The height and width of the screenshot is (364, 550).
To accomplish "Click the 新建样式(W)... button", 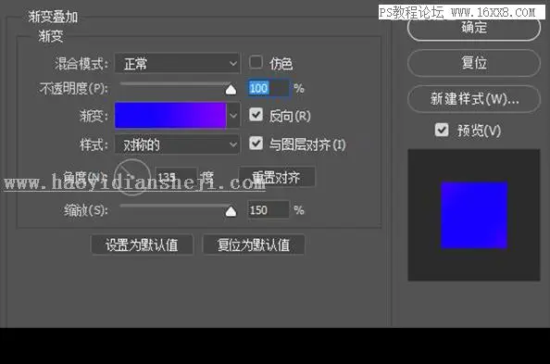I will 473,99.
